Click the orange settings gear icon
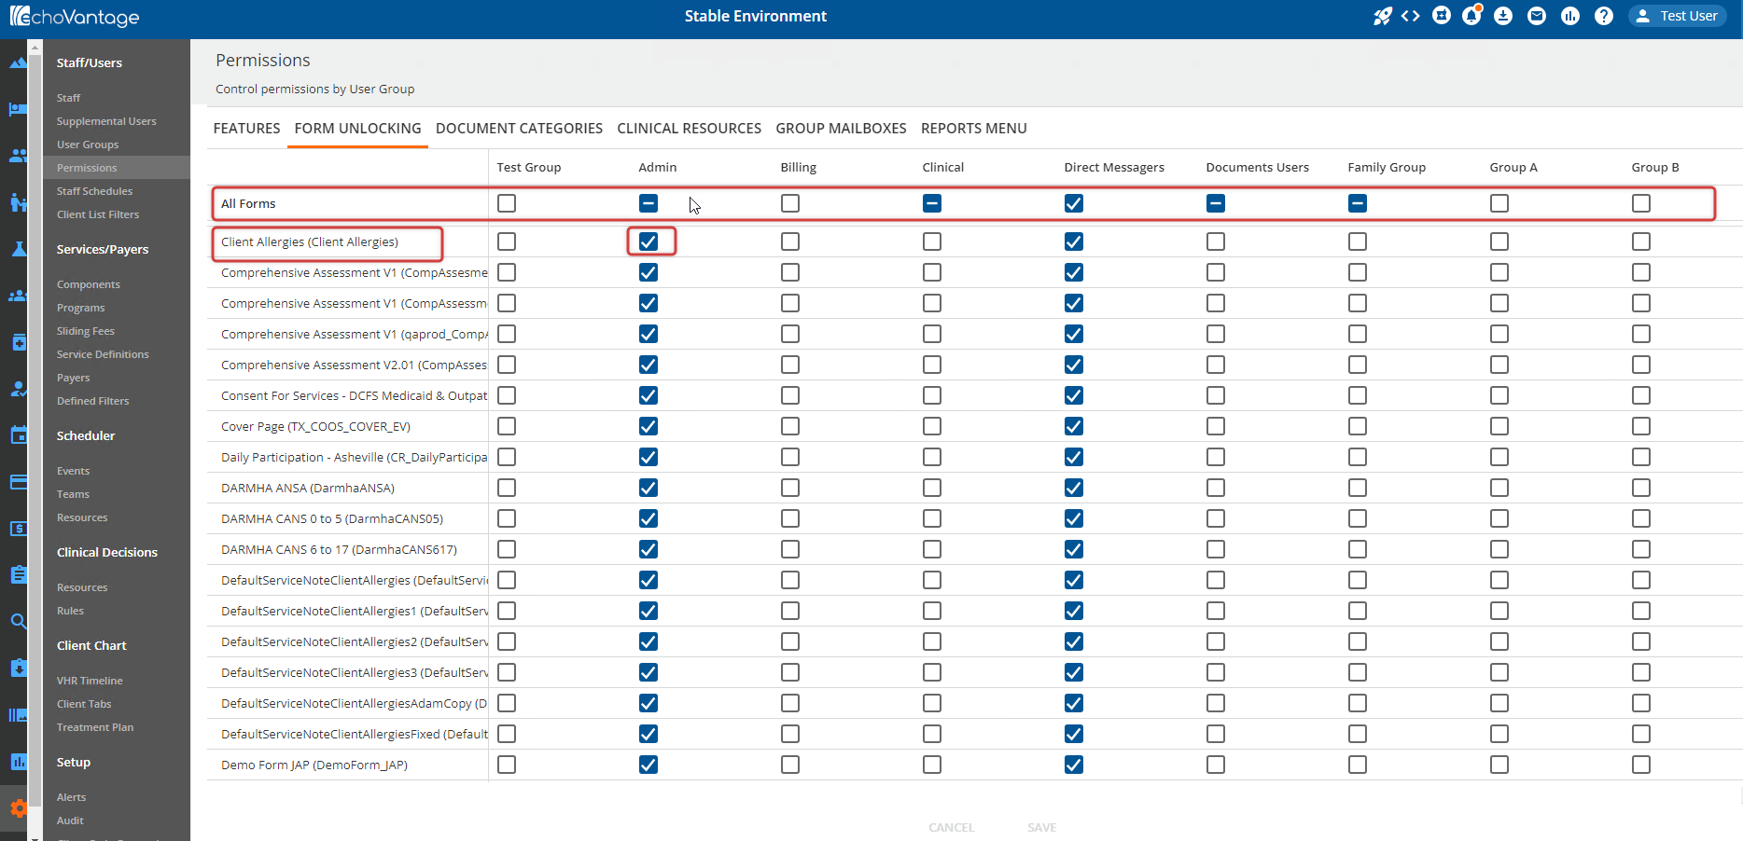This screenshot has height=841, width=1743. point(18,808)
